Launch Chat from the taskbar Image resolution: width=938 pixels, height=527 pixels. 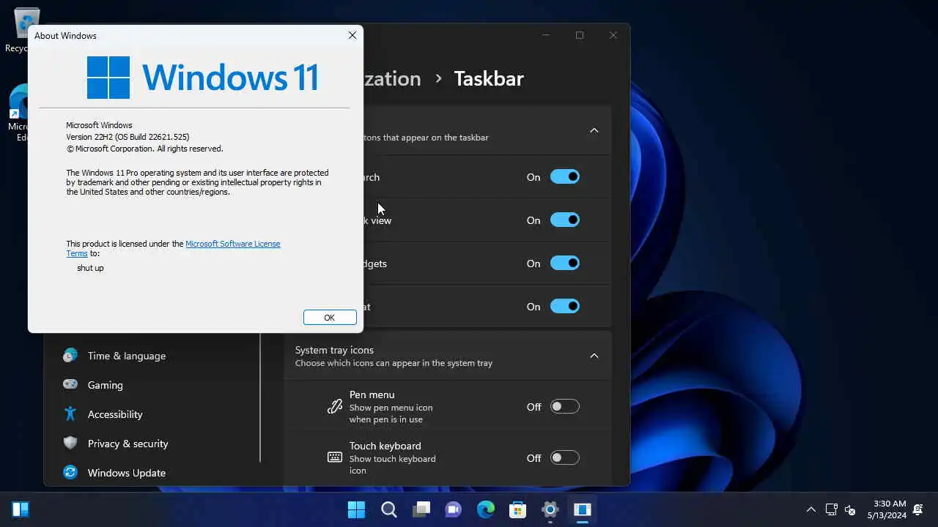click(453, 509)
